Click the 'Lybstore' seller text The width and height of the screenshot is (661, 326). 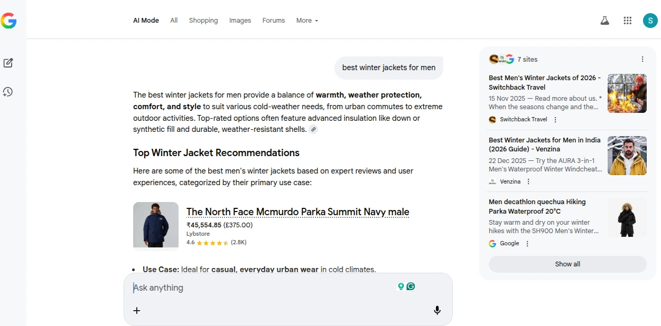(198, 234)
